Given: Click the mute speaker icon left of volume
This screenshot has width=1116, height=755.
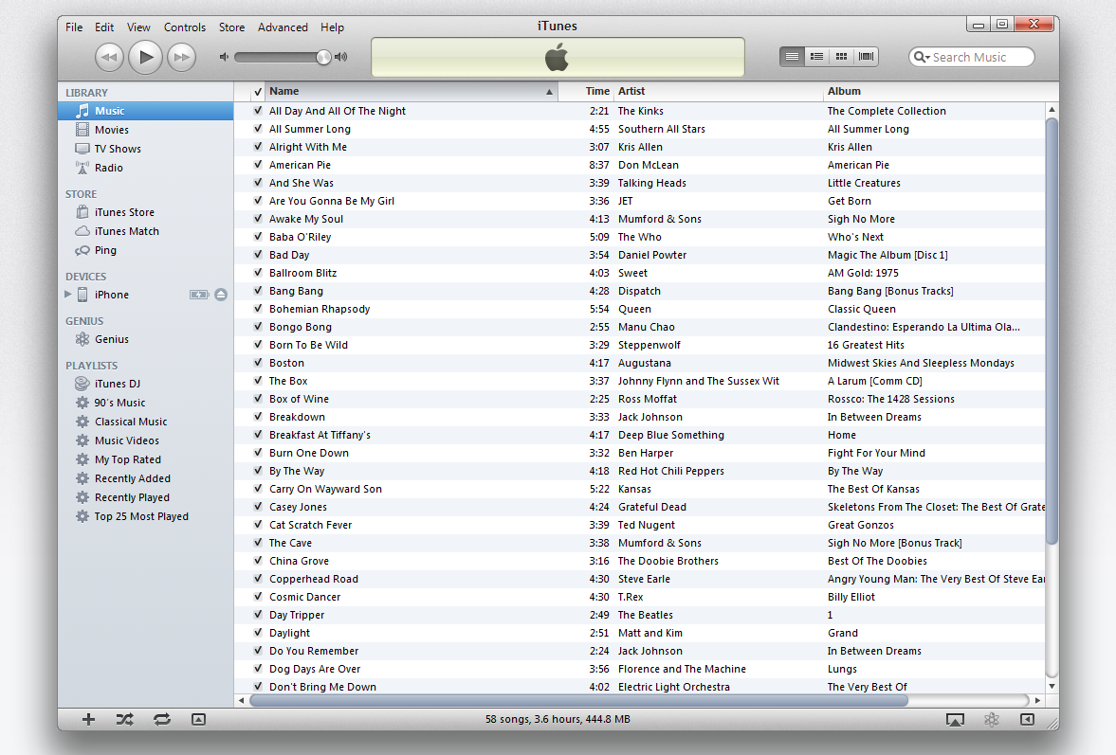Looking at the screenshot, I should (x=224, y=57).
